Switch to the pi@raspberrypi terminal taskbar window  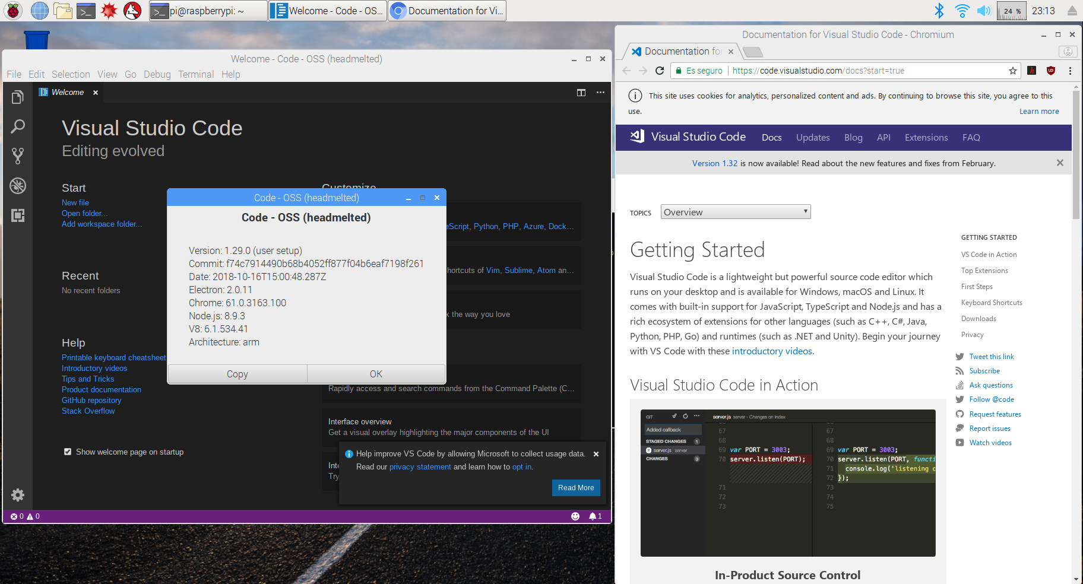click(208, 11)
